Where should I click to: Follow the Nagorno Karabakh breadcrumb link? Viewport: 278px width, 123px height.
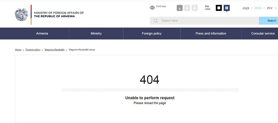[55, 50]
